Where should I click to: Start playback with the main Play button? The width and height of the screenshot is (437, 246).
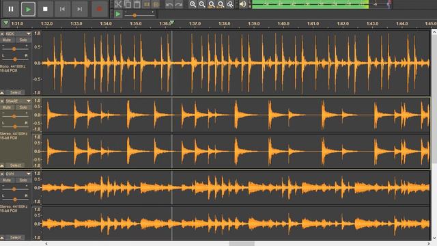click(x=28, y=9)
